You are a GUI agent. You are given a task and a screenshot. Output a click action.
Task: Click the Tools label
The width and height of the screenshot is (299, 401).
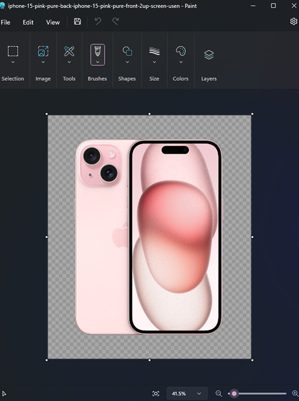click(x=69, y=78)
